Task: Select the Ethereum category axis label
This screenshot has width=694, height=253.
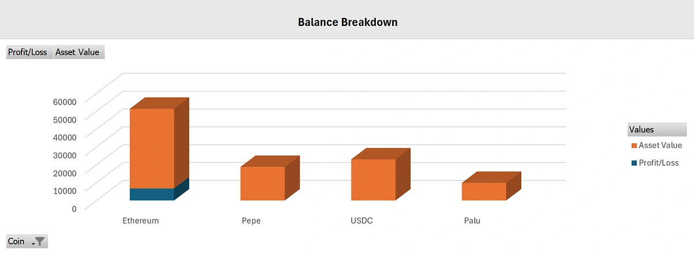Action: (x=141, y=221)
